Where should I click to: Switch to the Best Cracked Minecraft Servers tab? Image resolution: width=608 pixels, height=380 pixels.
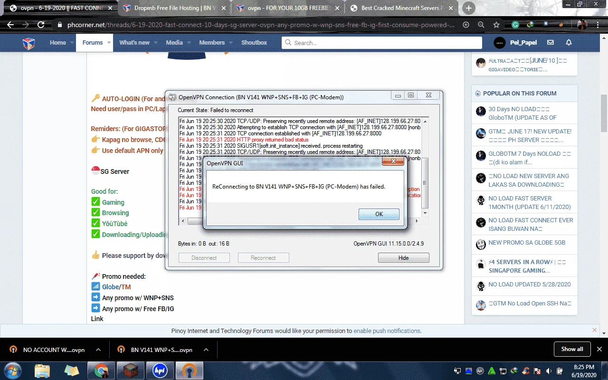click(401, 8)
